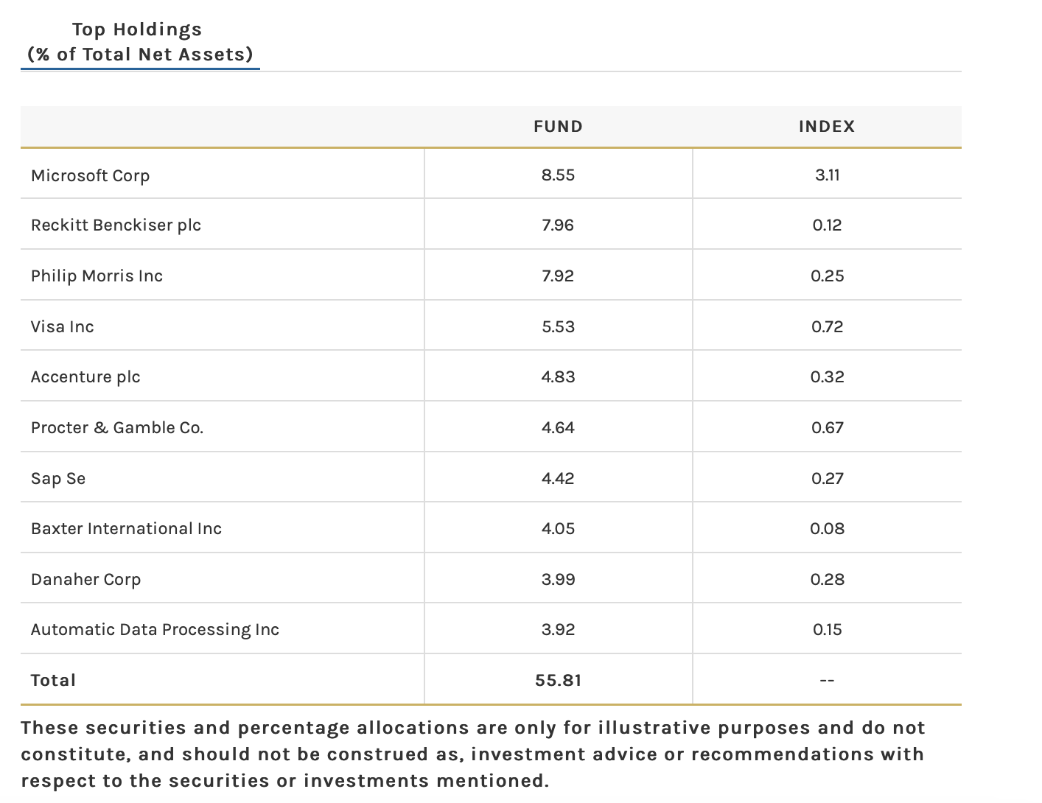The height and width of the screenshot is (803, 1042).
Task: Click the Total row label
Action: pos(53,681)
